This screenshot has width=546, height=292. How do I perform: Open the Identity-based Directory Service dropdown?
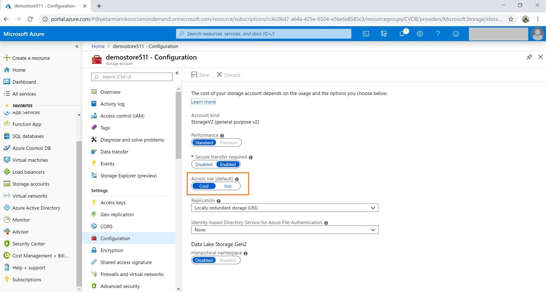pos(284,229)
